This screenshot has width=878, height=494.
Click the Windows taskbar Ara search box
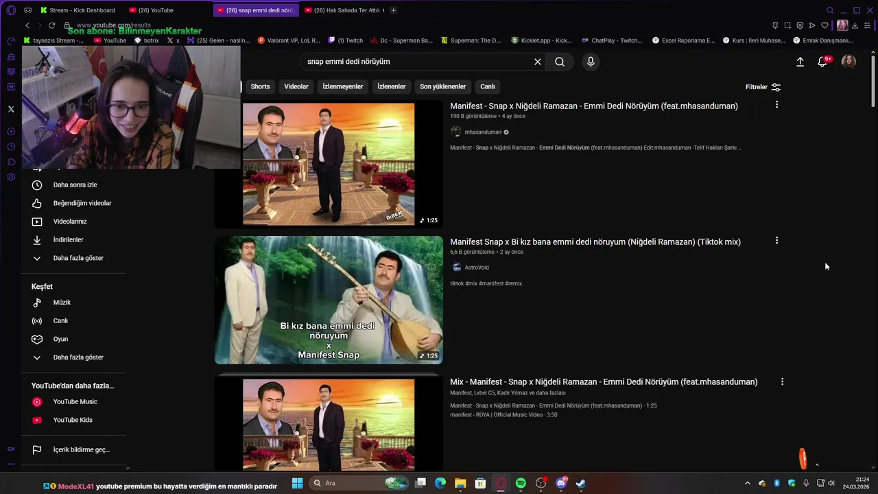click(x=359, y=483)
